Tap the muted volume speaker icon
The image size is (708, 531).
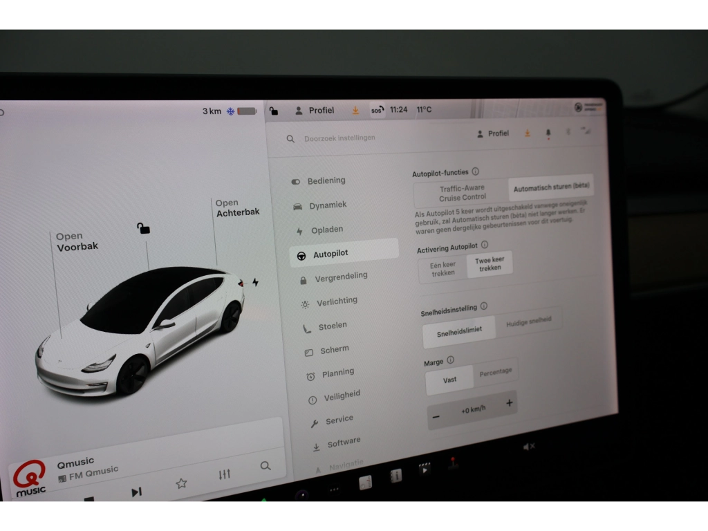point(529,447)
